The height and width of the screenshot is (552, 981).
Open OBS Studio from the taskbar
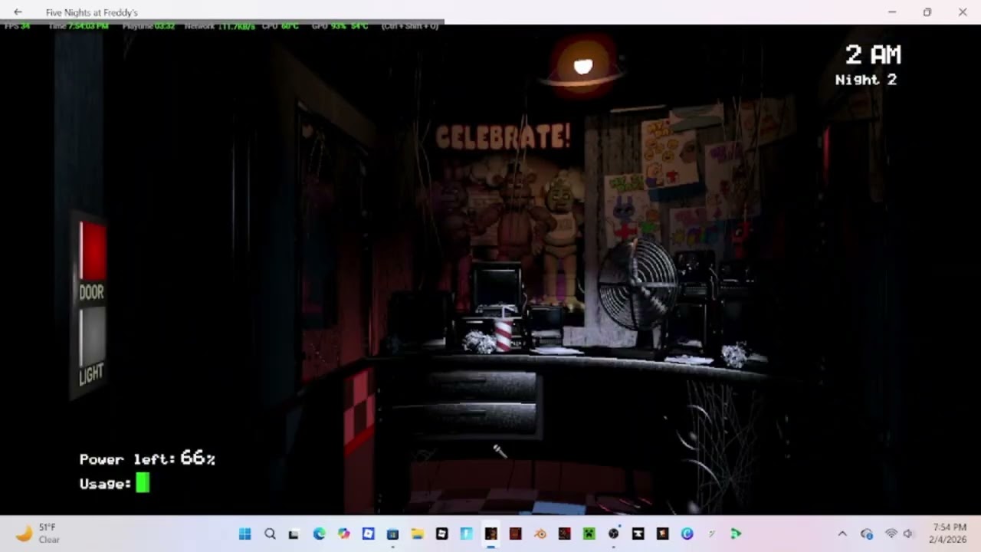pos(613,534)
